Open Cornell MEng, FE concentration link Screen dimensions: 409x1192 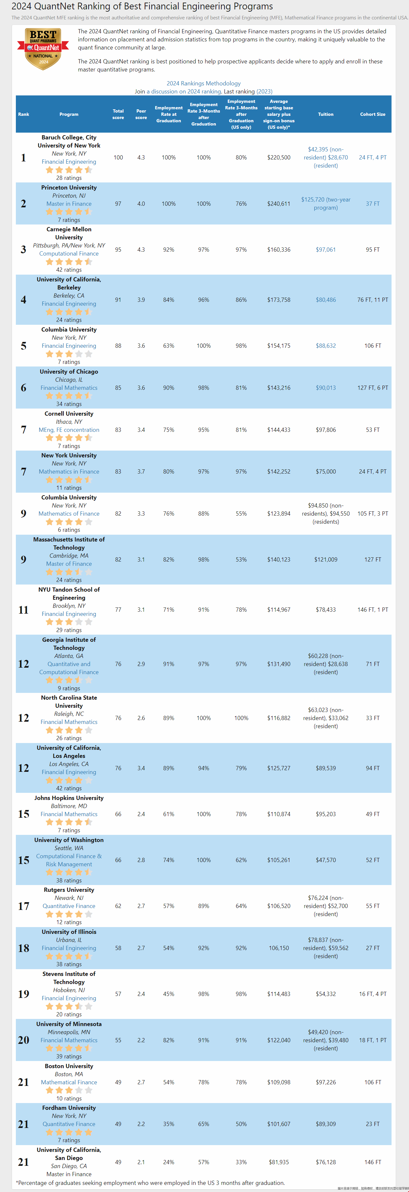coord(69,430)
